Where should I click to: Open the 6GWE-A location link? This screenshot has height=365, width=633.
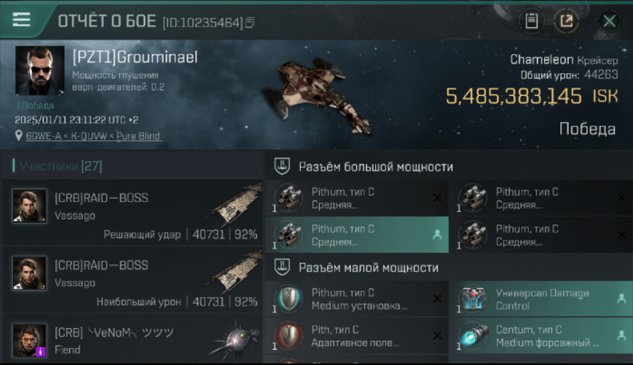93,136
